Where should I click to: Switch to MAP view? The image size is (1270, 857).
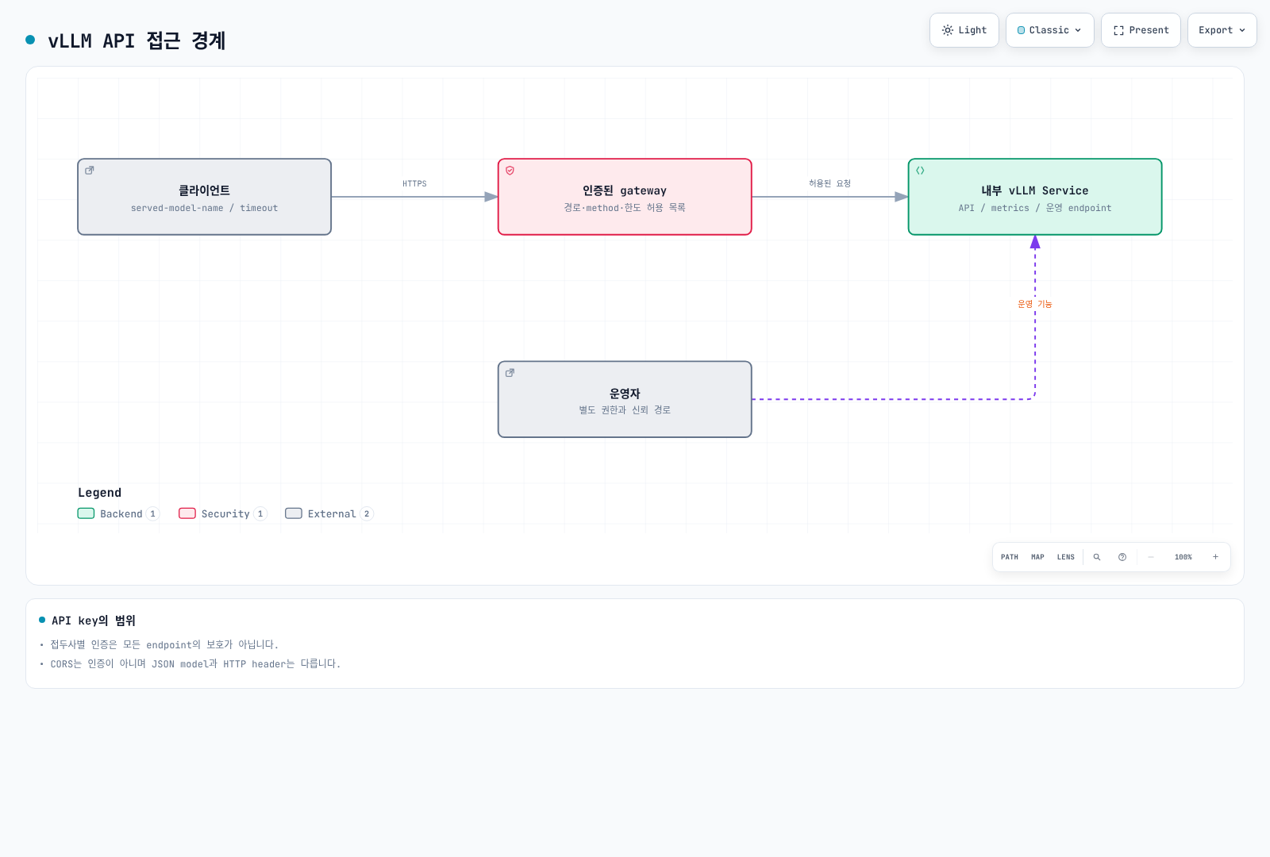pyautogui.click(x=1037, y=557)
